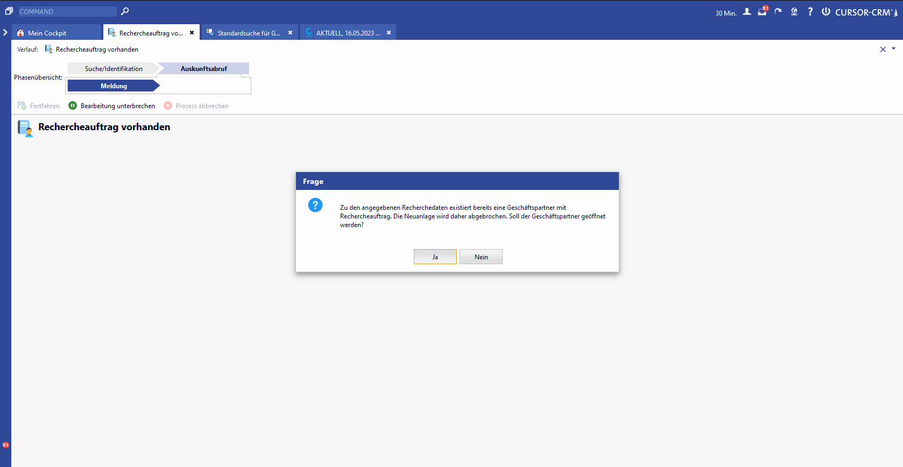
Task: Expand the left sidebar chevron
Action: coord(5,33)
